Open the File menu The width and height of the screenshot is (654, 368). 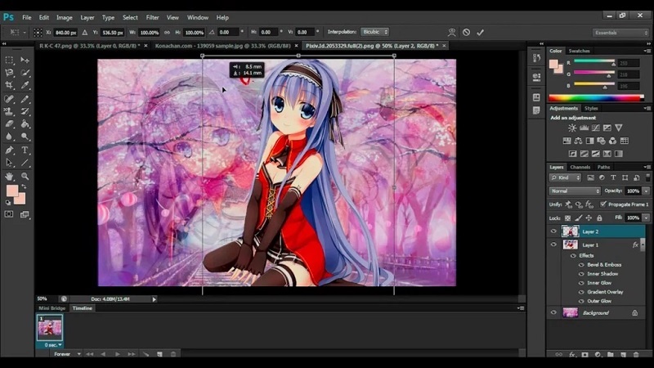click(27, 17)
